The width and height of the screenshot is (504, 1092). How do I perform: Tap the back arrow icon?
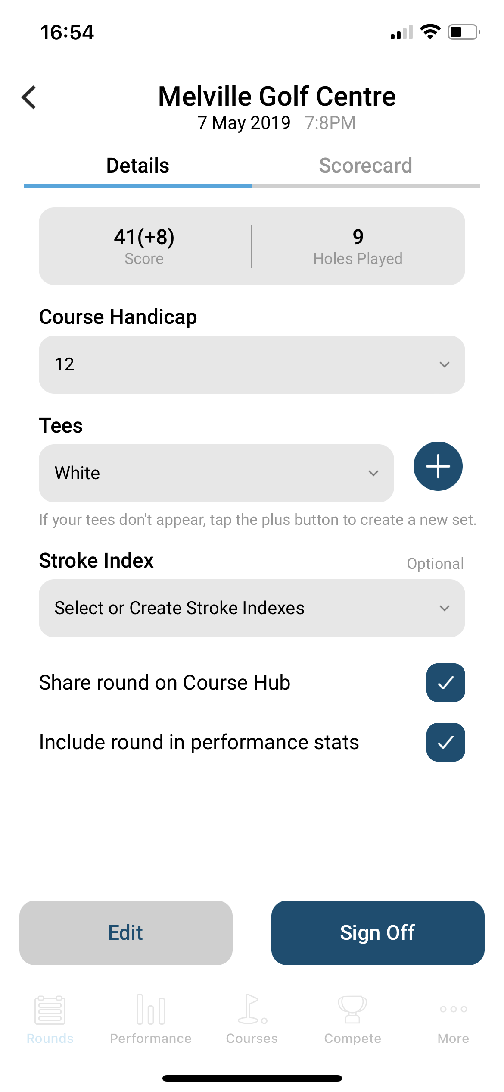[29, 97]
